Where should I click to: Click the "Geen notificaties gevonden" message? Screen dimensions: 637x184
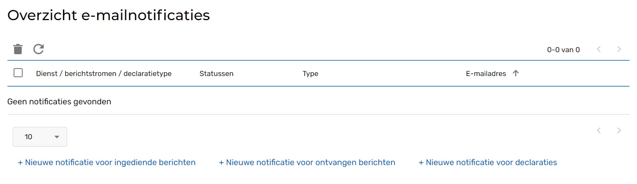59,101
